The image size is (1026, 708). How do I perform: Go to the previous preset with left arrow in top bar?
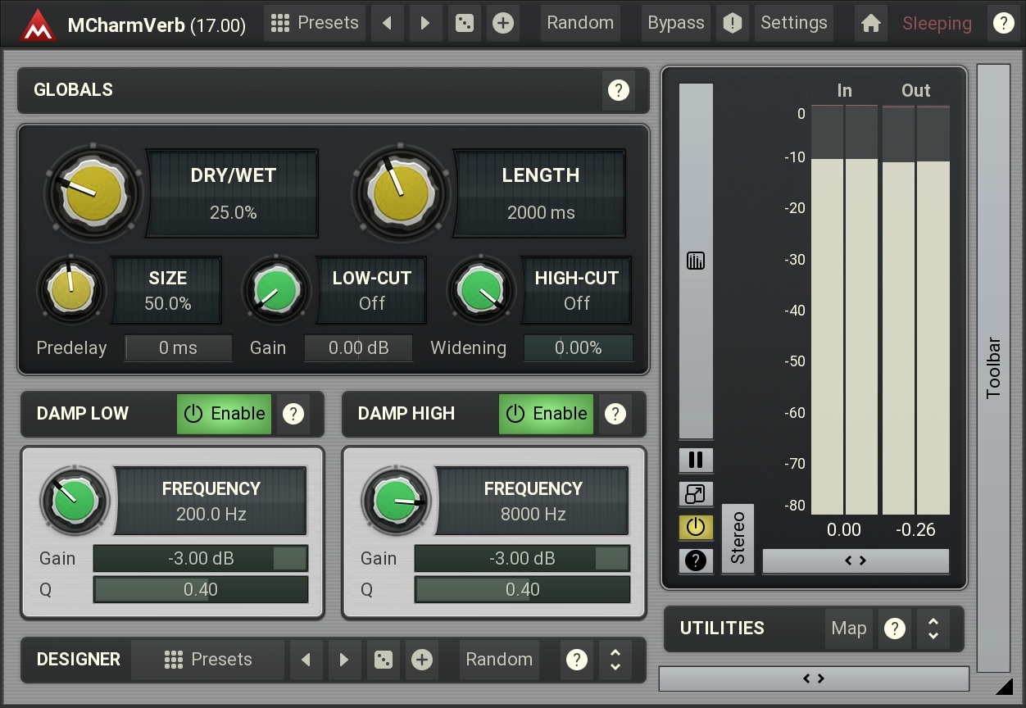[387, 24]
